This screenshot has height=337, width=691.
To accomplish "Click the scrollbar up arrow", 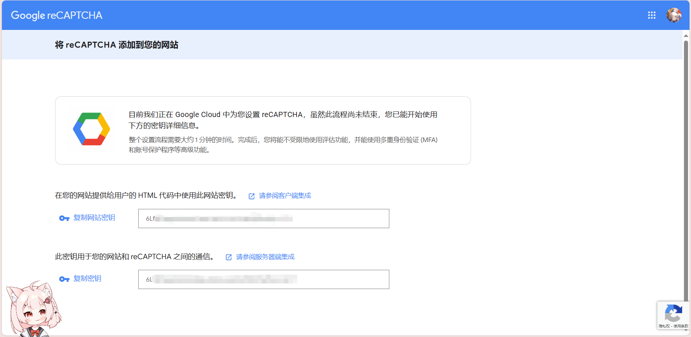I will coord(686,36).
